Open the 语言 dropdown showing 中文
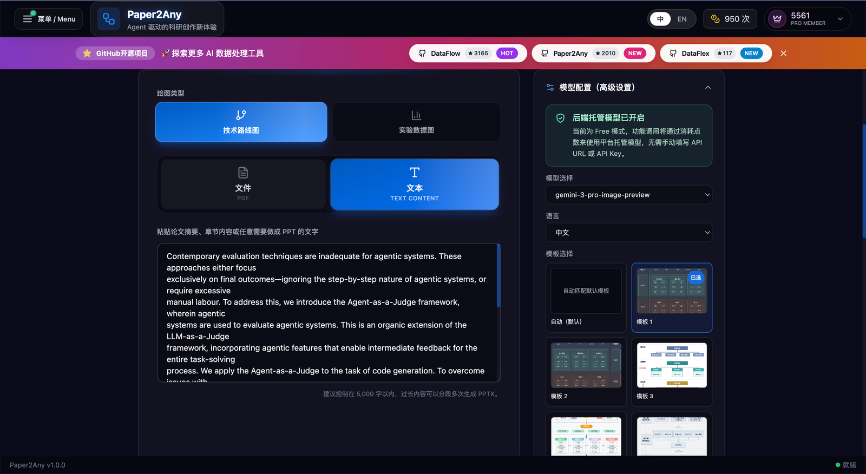The image size is (866, 474). point(628,233)
